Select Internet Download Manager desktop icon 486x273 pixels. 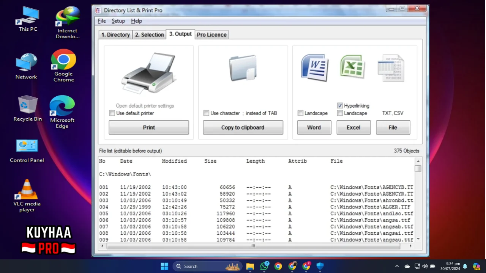68,23
